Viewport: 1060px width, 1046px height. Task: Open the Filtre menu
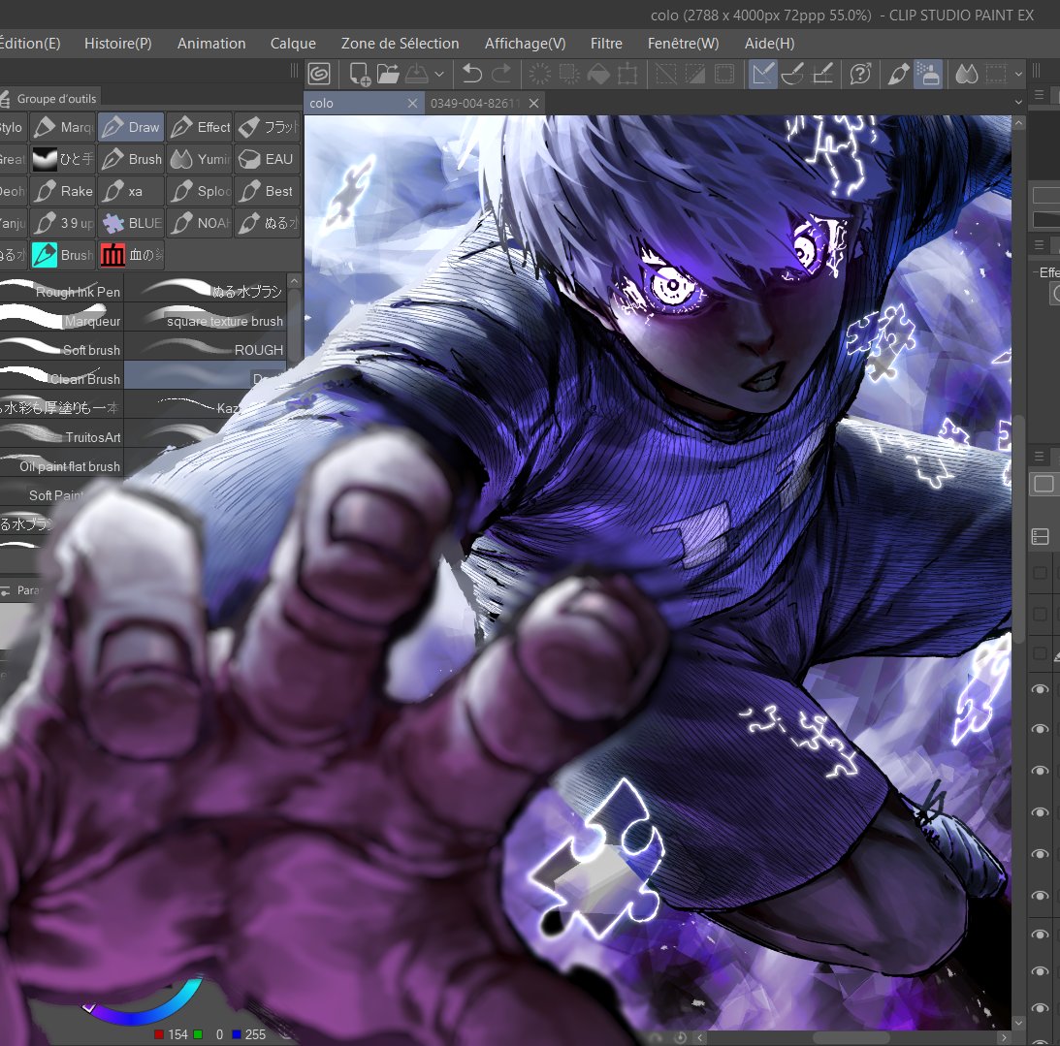(x=606, y=44)
